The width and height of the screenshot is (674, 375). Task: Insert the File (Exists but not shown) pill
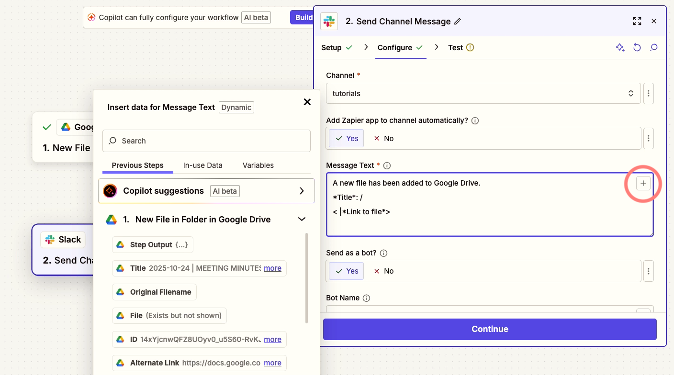169,316
